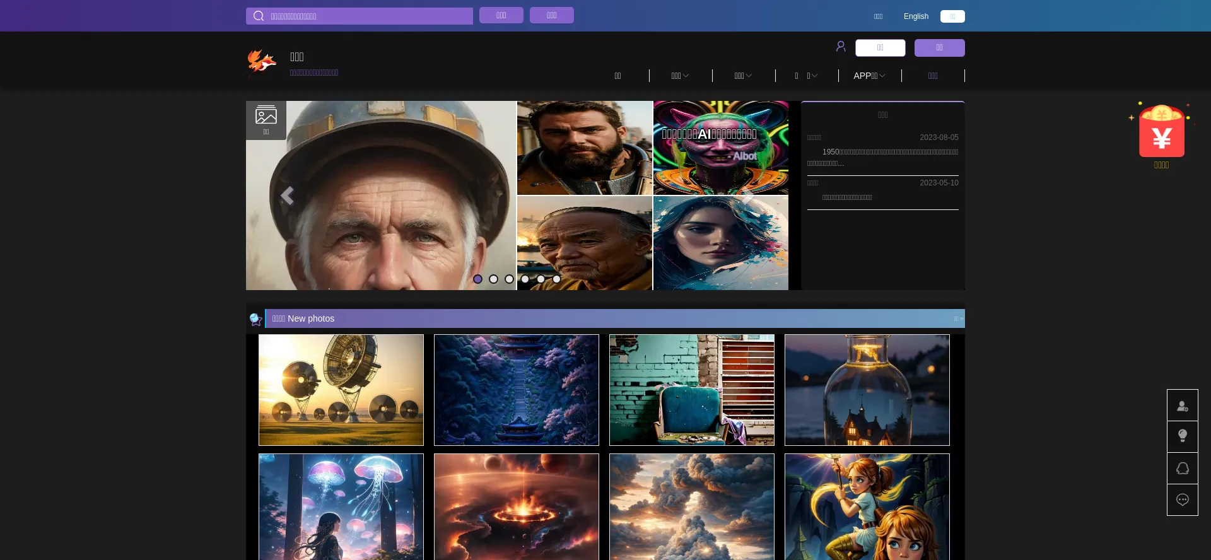This screenshot has width=1211, height=560.
Task: Select the fifth carousel indicator dot
Action: point(541,279)
